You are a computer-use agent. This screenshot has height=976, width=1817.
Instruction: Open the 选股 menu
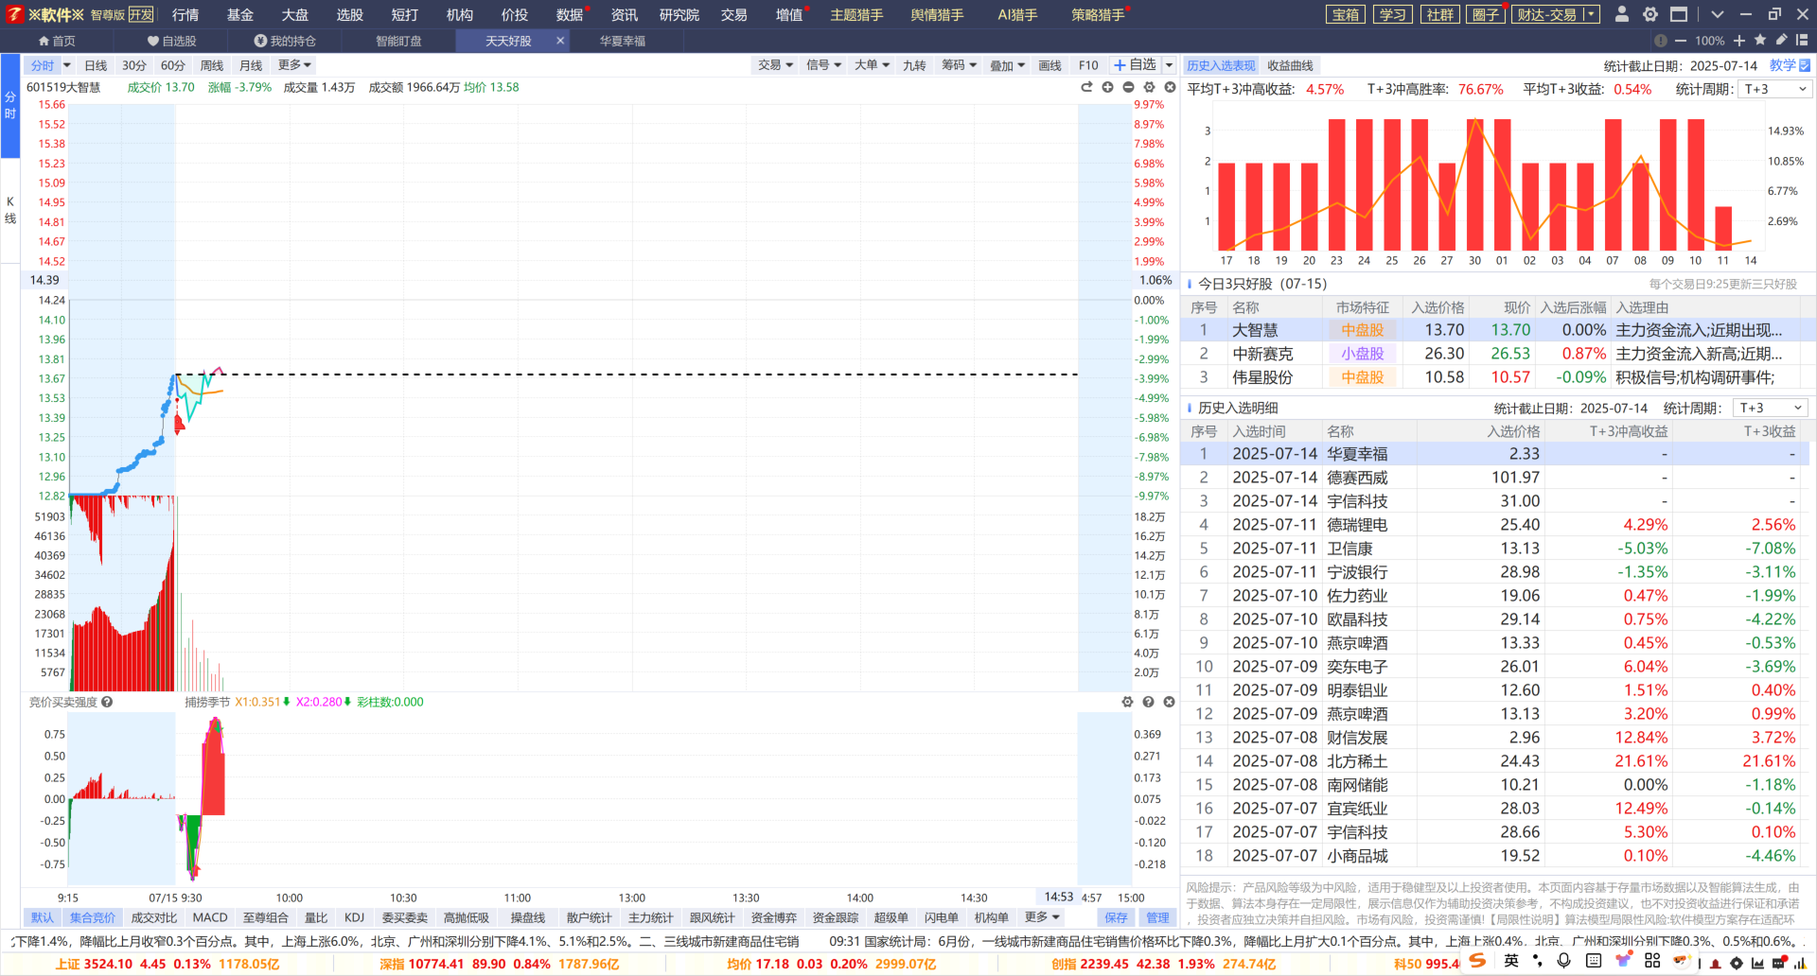click(x=349, y=14)
